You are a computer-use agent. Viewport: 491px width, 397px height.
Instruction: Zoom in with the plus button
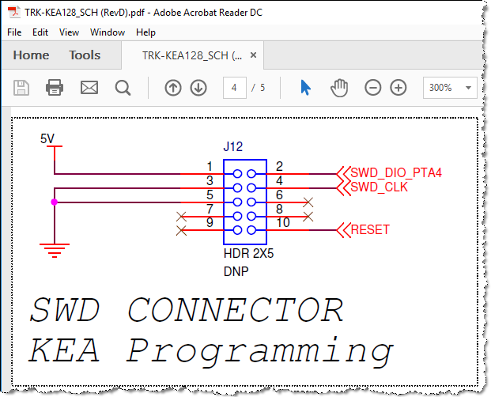[x=398, y=88]
